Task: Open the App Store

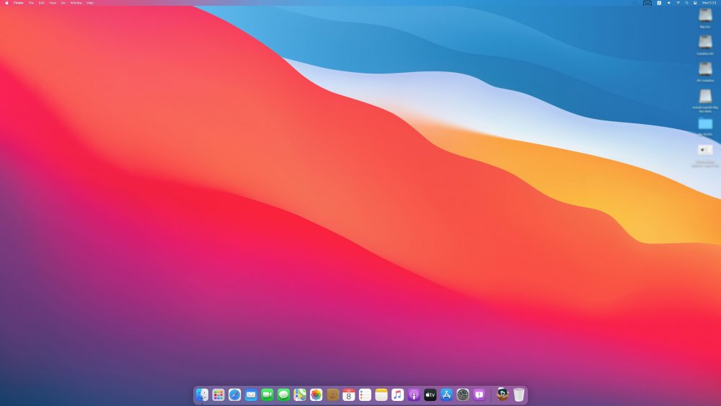Action: click(x=446, y=394)
